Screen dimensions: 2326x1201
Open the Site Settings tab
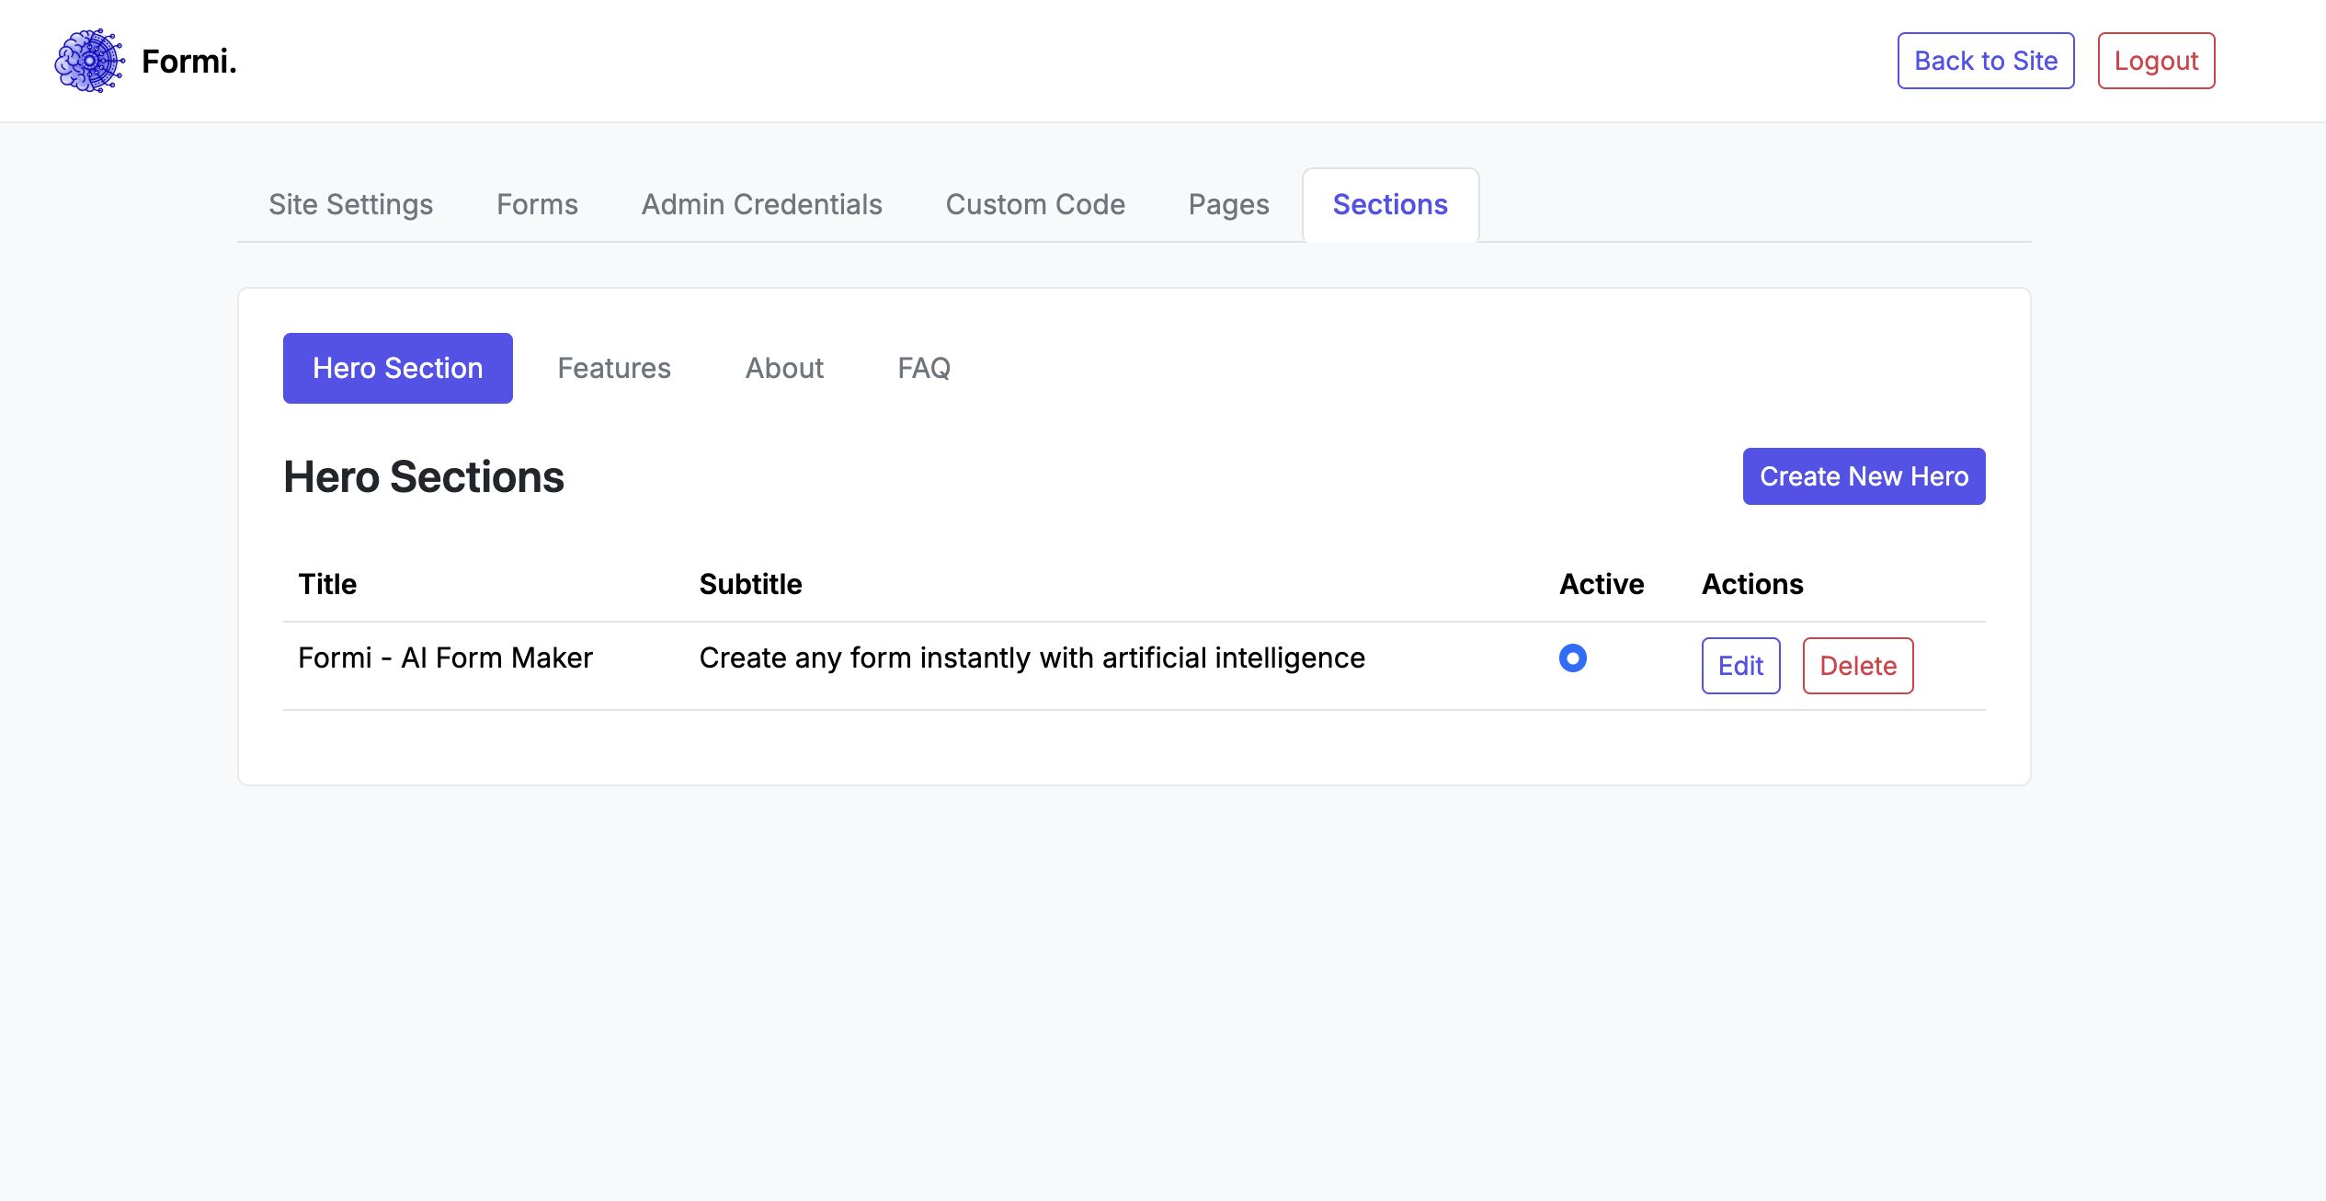[350, 204]
